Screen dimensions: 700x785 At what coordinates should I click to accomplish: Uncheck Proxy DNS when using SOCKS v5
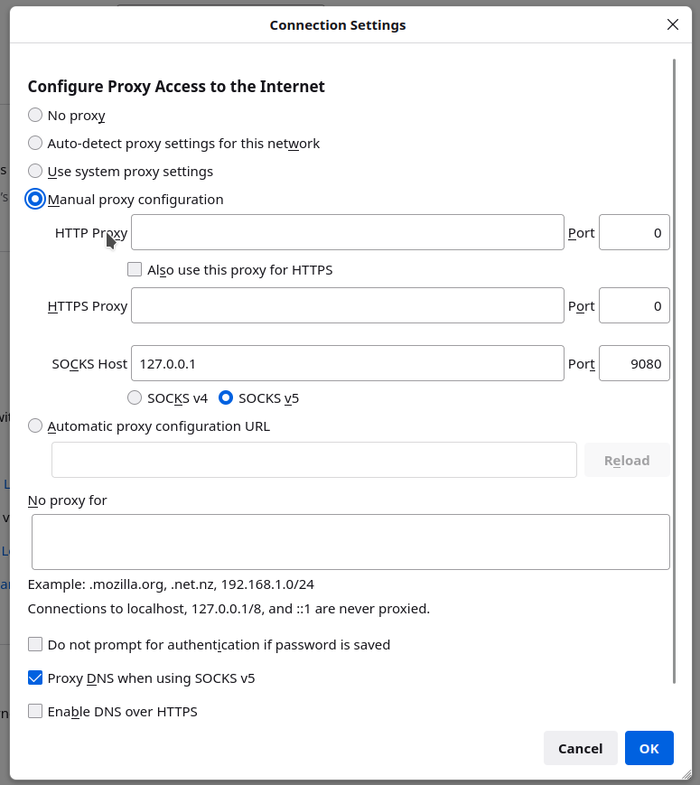(x=35, y=678)
